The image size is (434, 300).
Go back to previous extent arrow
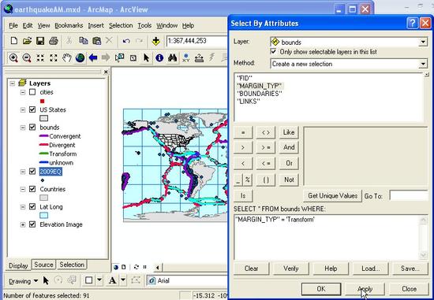[x=93, y=57]
